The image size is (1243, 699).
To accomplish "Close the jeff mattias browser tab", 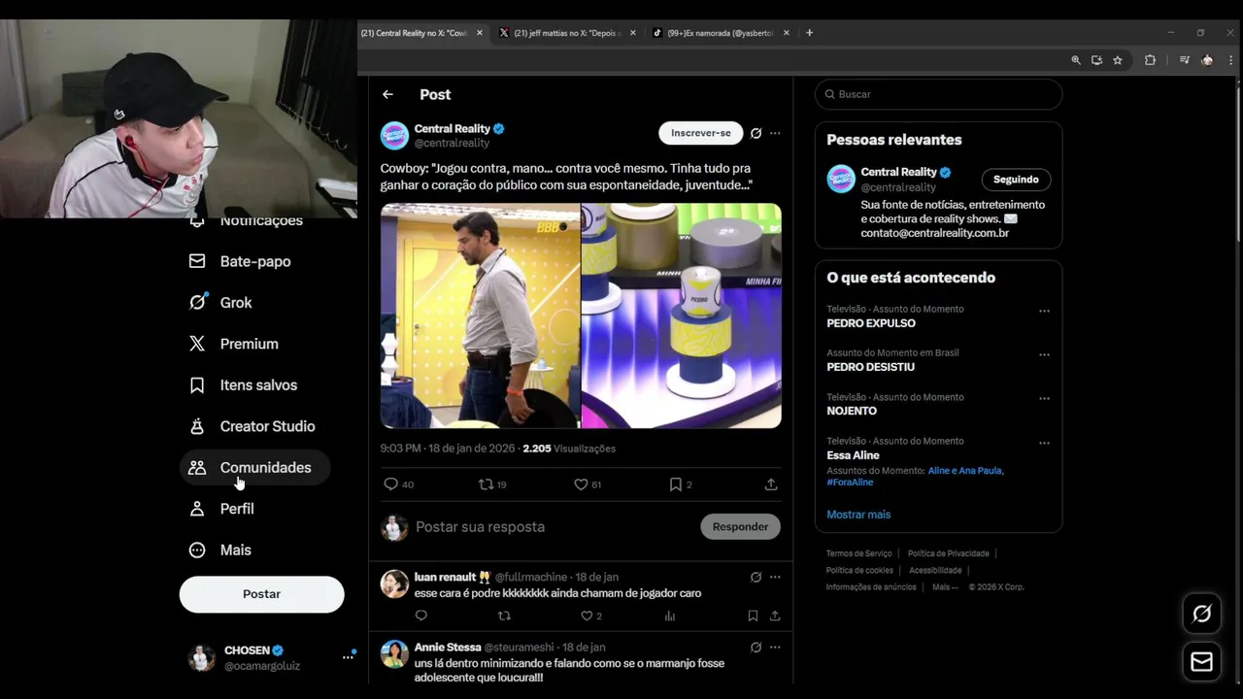I will [633, 33].
